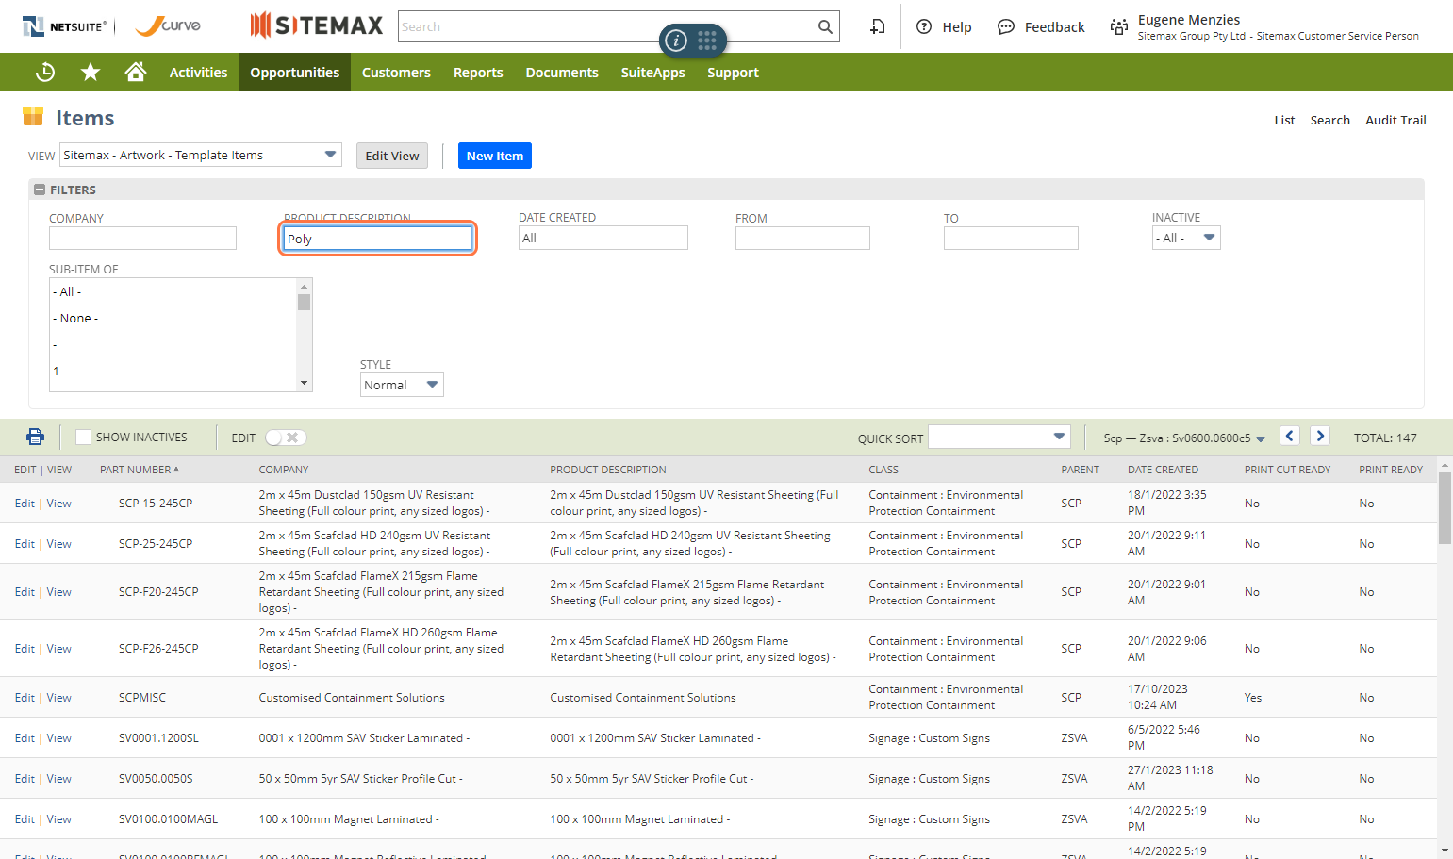Open the Style dropdown set to Normal
The image size is (1453, 859).
[402, 385]
